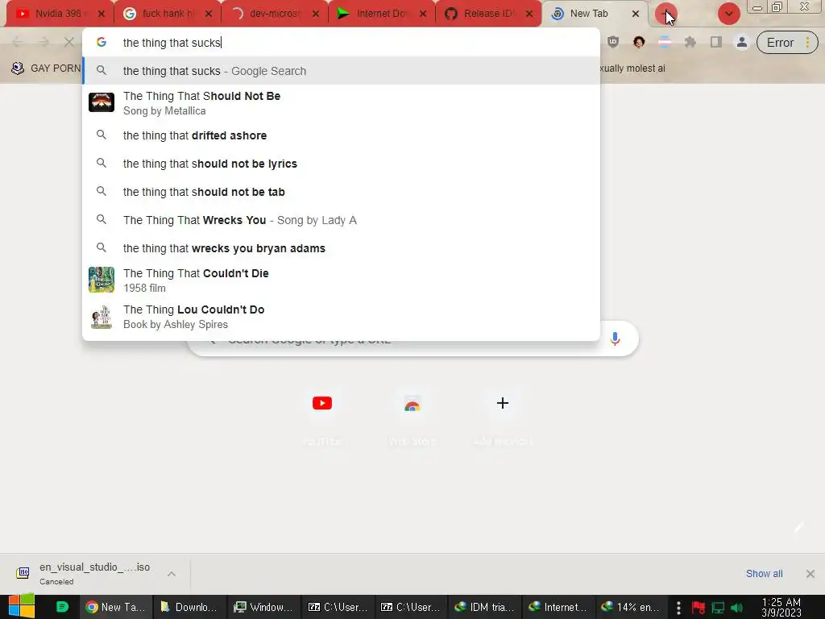Click the Metallica album thumbnail
Screen dimensions: 825x619
101,102
